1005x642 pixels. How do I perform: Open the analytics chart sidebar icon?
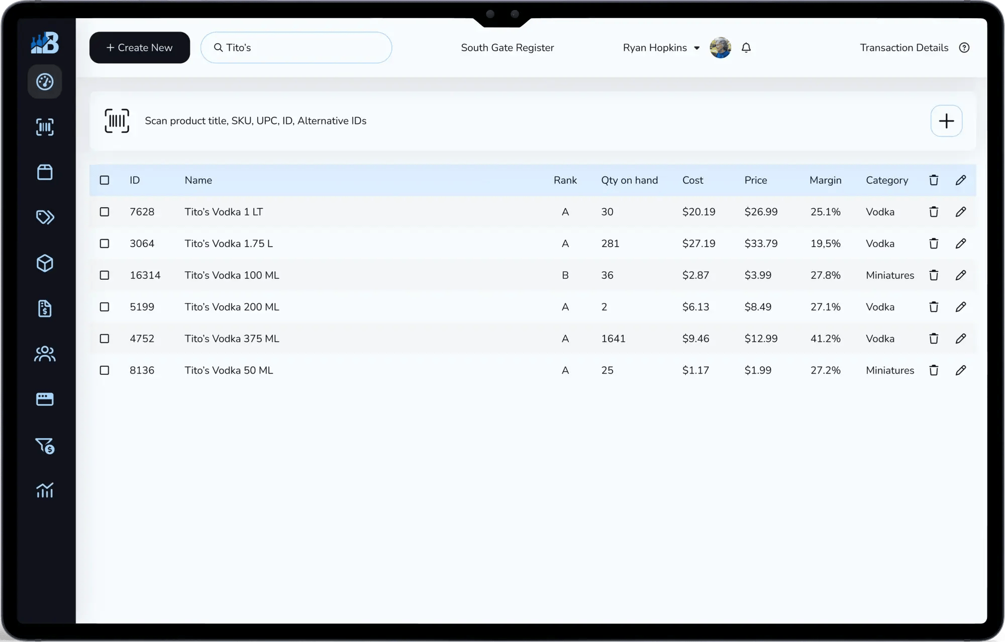tap(45, 490)
